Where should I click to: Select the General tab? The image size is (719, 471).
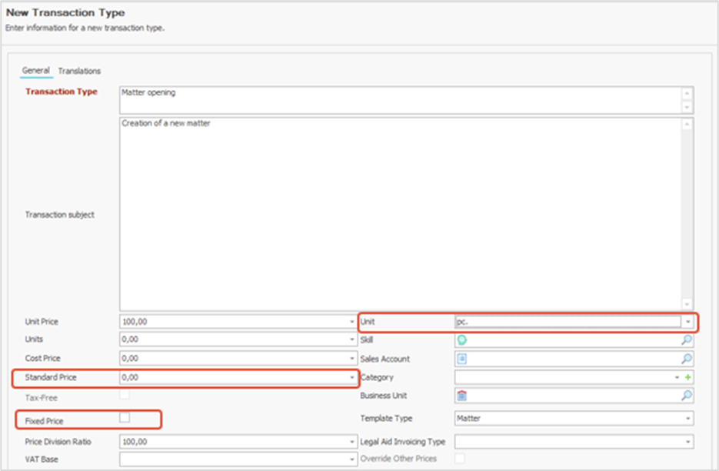coord(35,71)
